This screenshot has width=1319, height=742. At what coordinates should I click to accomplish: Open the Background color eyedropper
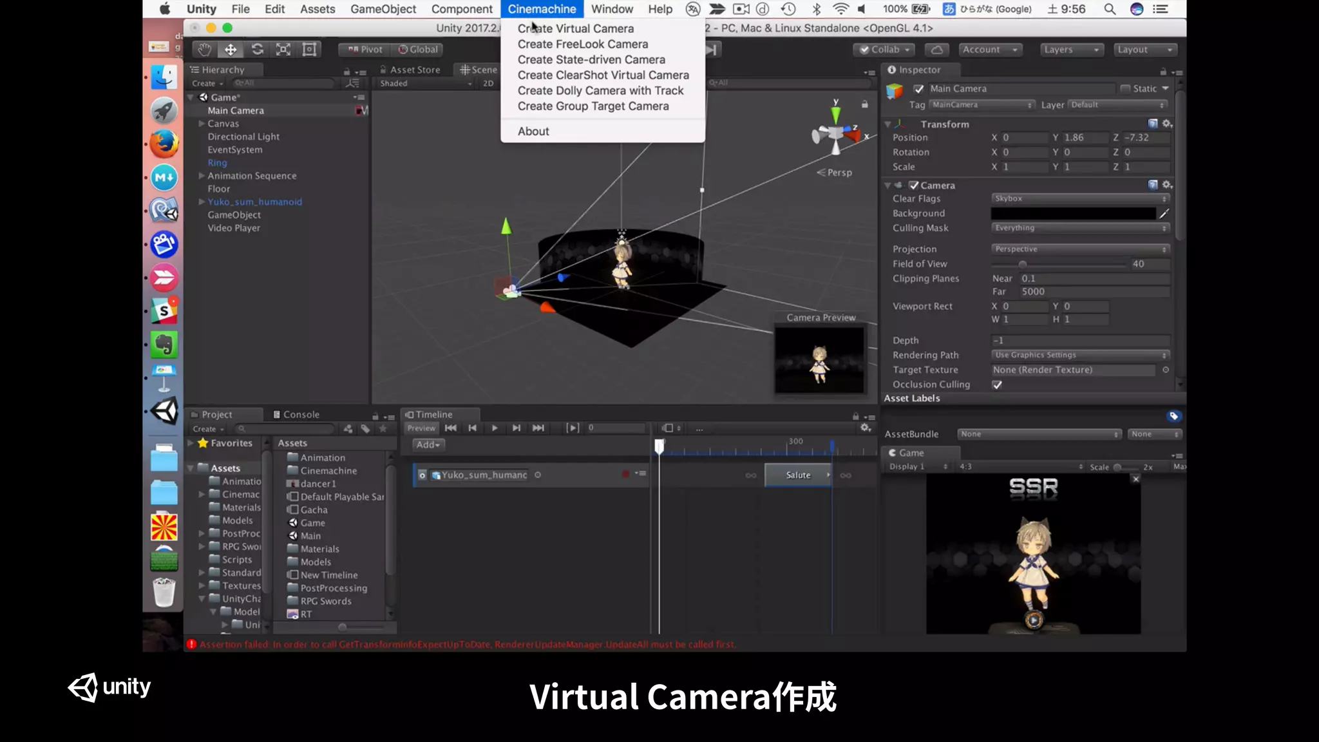pyautogui.click(x=1164, y=213)
